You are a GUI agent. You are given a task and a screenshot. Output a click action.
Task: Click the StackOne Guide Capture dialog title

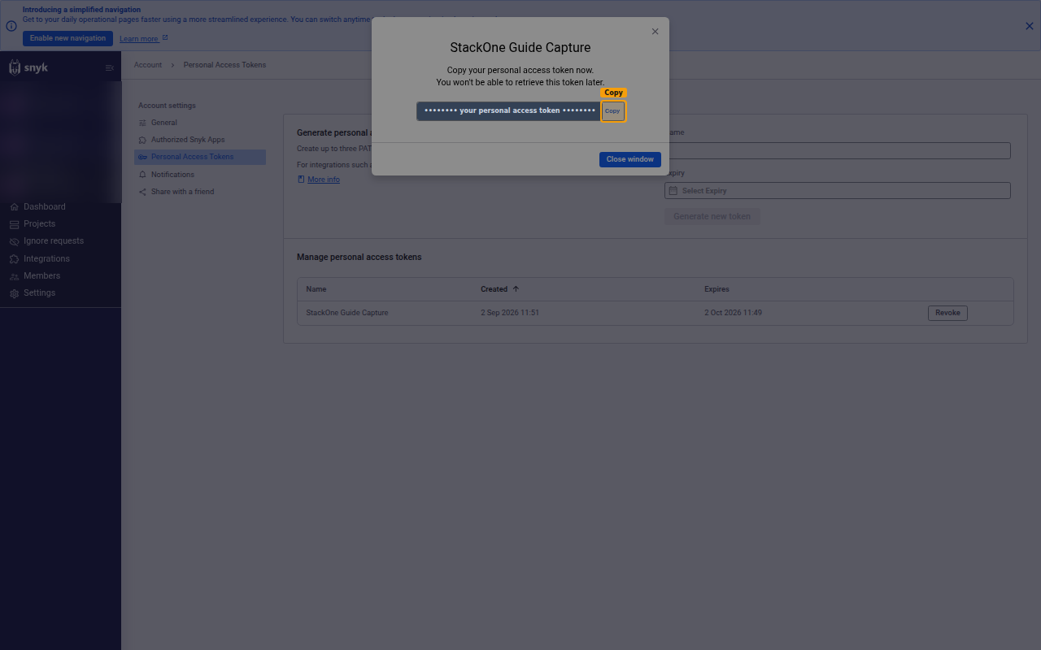[520, 48]
